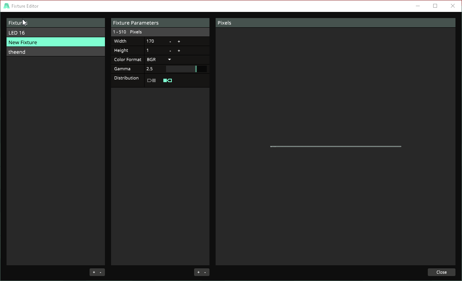
Task: Open the Color Format dropdown arrow
Action: (170, 60)
